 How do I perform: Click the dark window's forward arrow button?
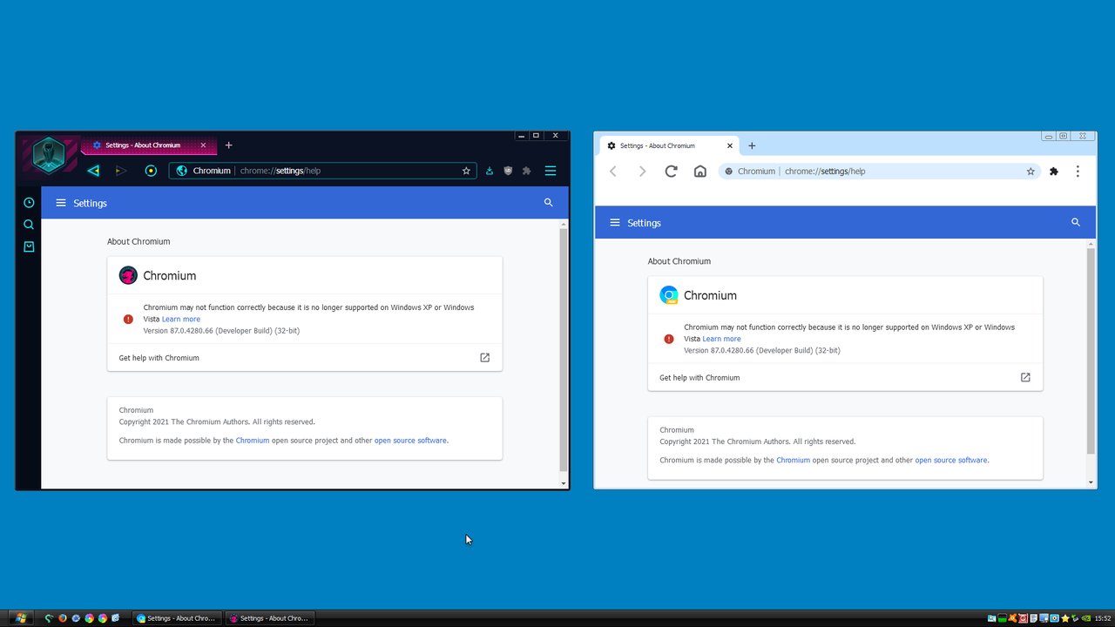tap(121, 171)
